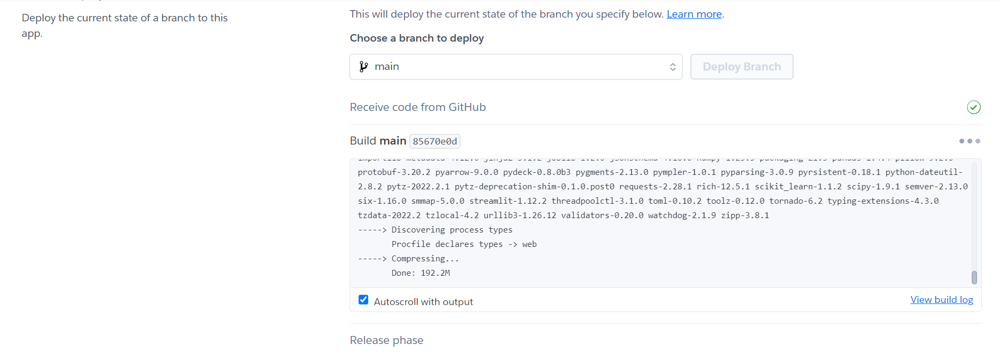1000x352 pixels.
Task: Open the View build log link
Action: click(941, 300)
